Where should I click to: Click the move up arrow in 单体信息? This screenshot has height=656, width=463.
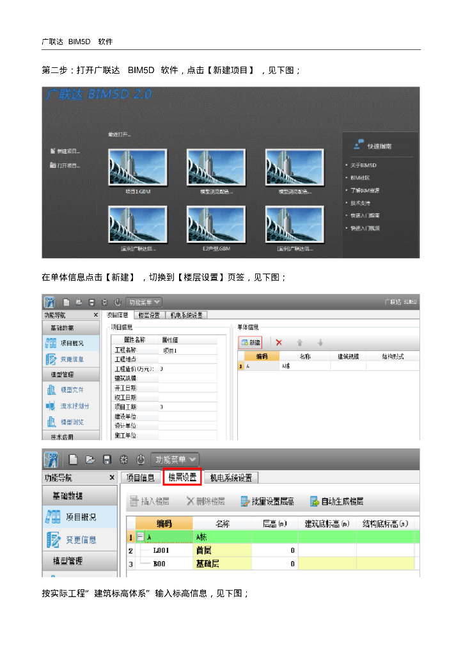(300, 343)
